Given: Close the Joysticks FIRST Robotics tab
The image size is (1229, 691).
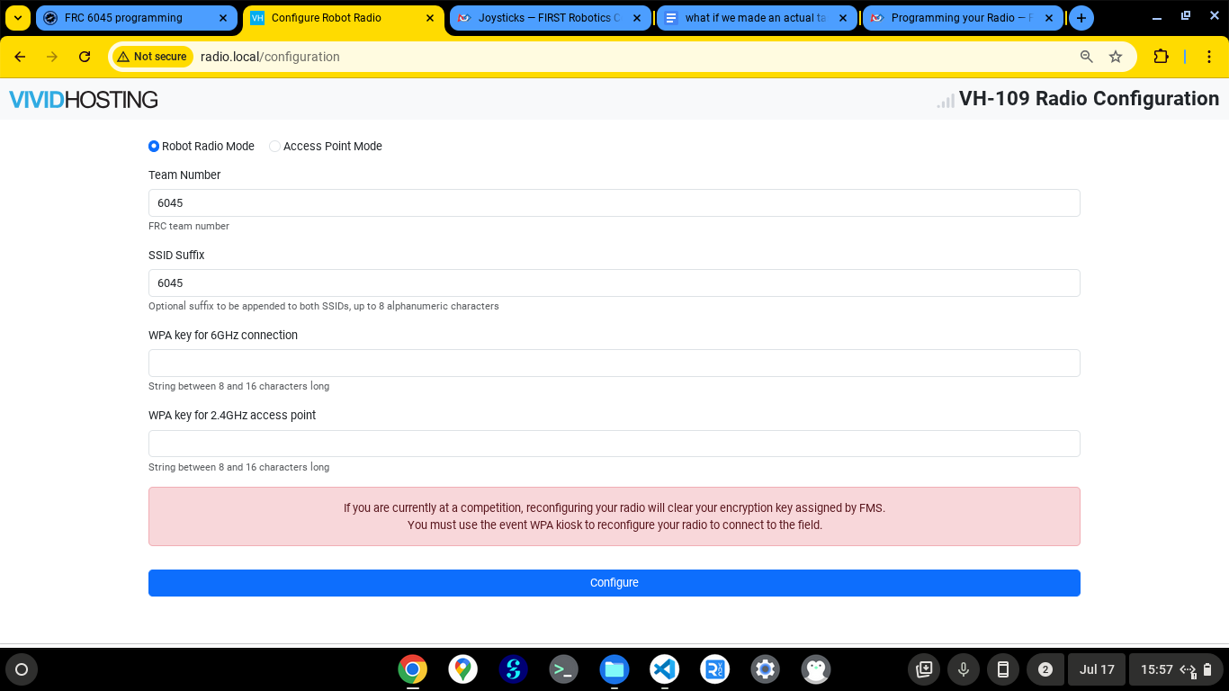Looking at the screenshot, I should tap(636, 18).
